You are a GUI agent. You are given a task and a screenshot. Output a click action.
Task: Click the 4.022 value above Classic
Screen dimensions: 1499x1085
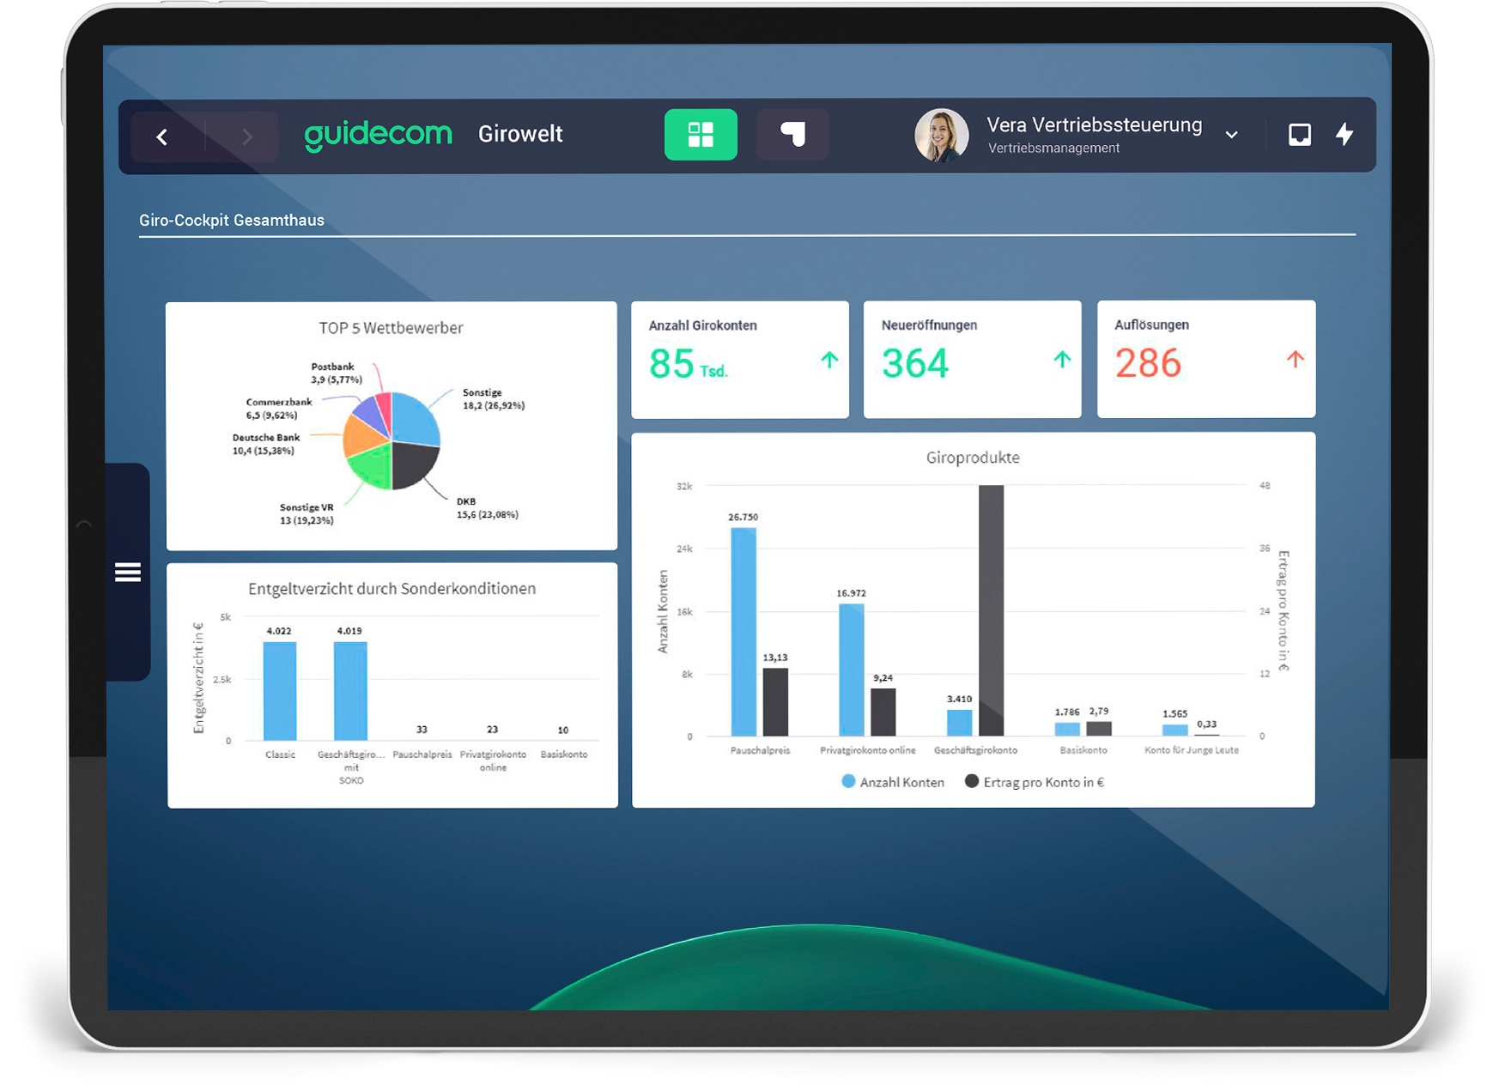(279, 631)
